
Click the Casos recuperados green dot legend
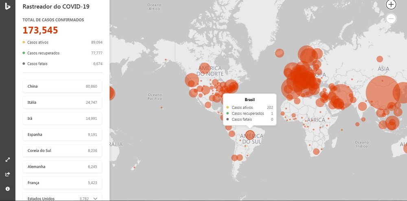pyautogui.click(x=24, y=53)
